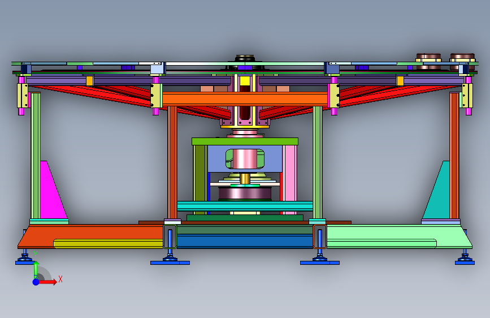Select the far-left blue leveling foot

click(x=24, y=260)
